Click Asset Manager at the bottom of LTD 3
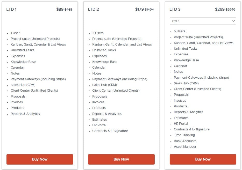The image size is (242, 170). (x=185, y=146)
